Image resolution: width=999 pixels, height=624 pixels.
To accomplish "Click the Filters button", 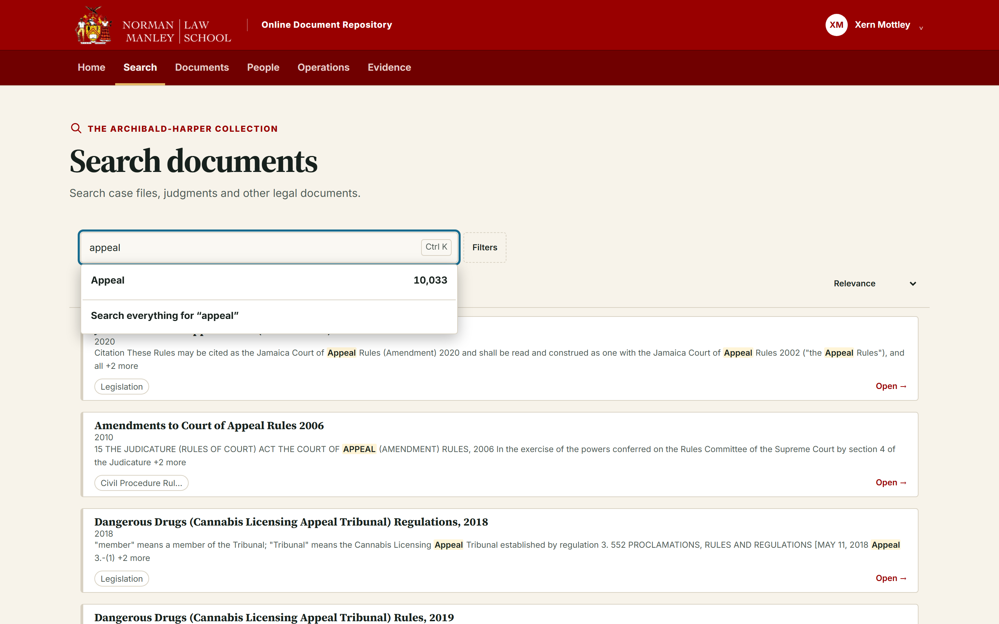I will pyautogui.click(x=485, y=247).
